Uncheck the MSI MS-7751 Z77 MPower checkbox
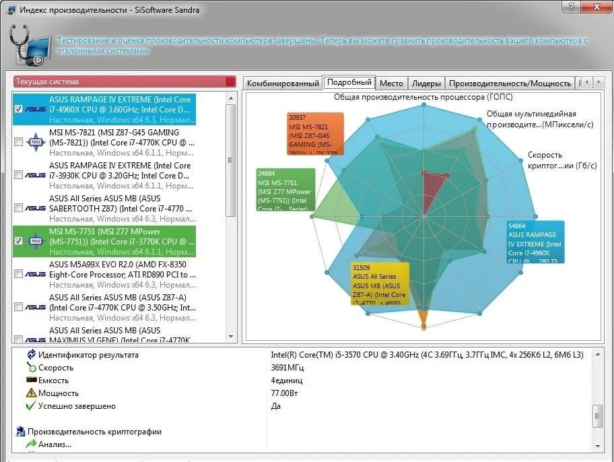Viewport: 614px width, 462px height. click(18, 240)
